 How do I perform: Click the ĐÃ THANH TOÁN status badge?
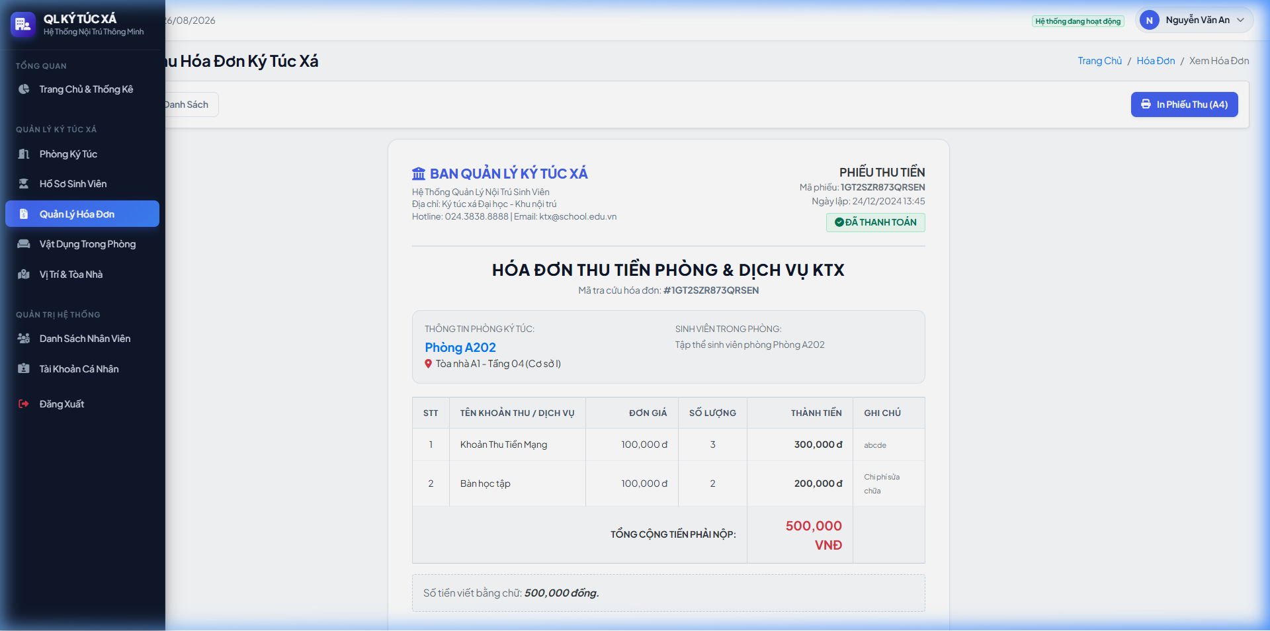coord(875,222)
